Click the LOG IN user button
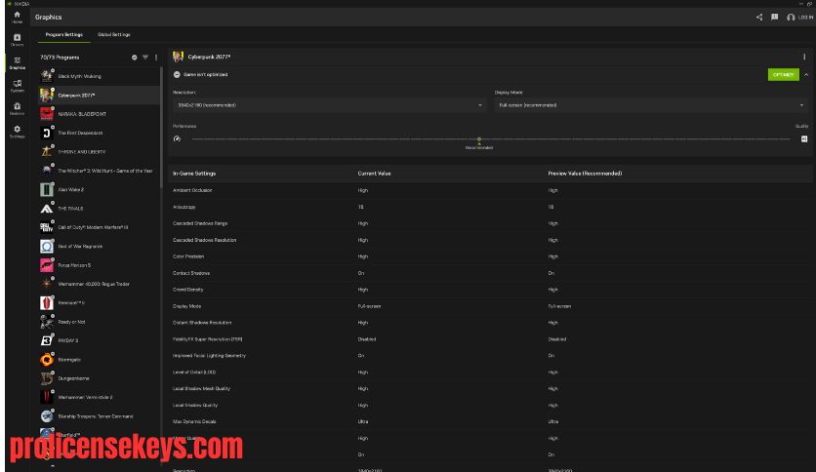The height and width of the screenshot is (472, 816). click(799, 18)
